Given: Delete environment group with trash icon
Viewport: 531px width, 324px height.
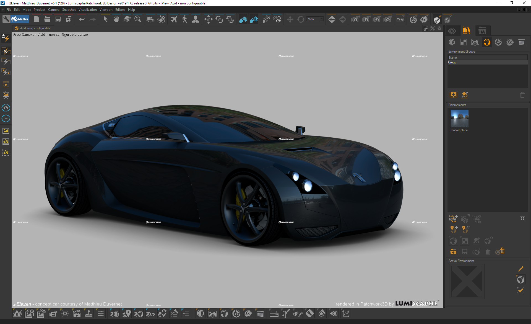Looking at the screenshot, I should pyautogui.click(x=522, y=95).
